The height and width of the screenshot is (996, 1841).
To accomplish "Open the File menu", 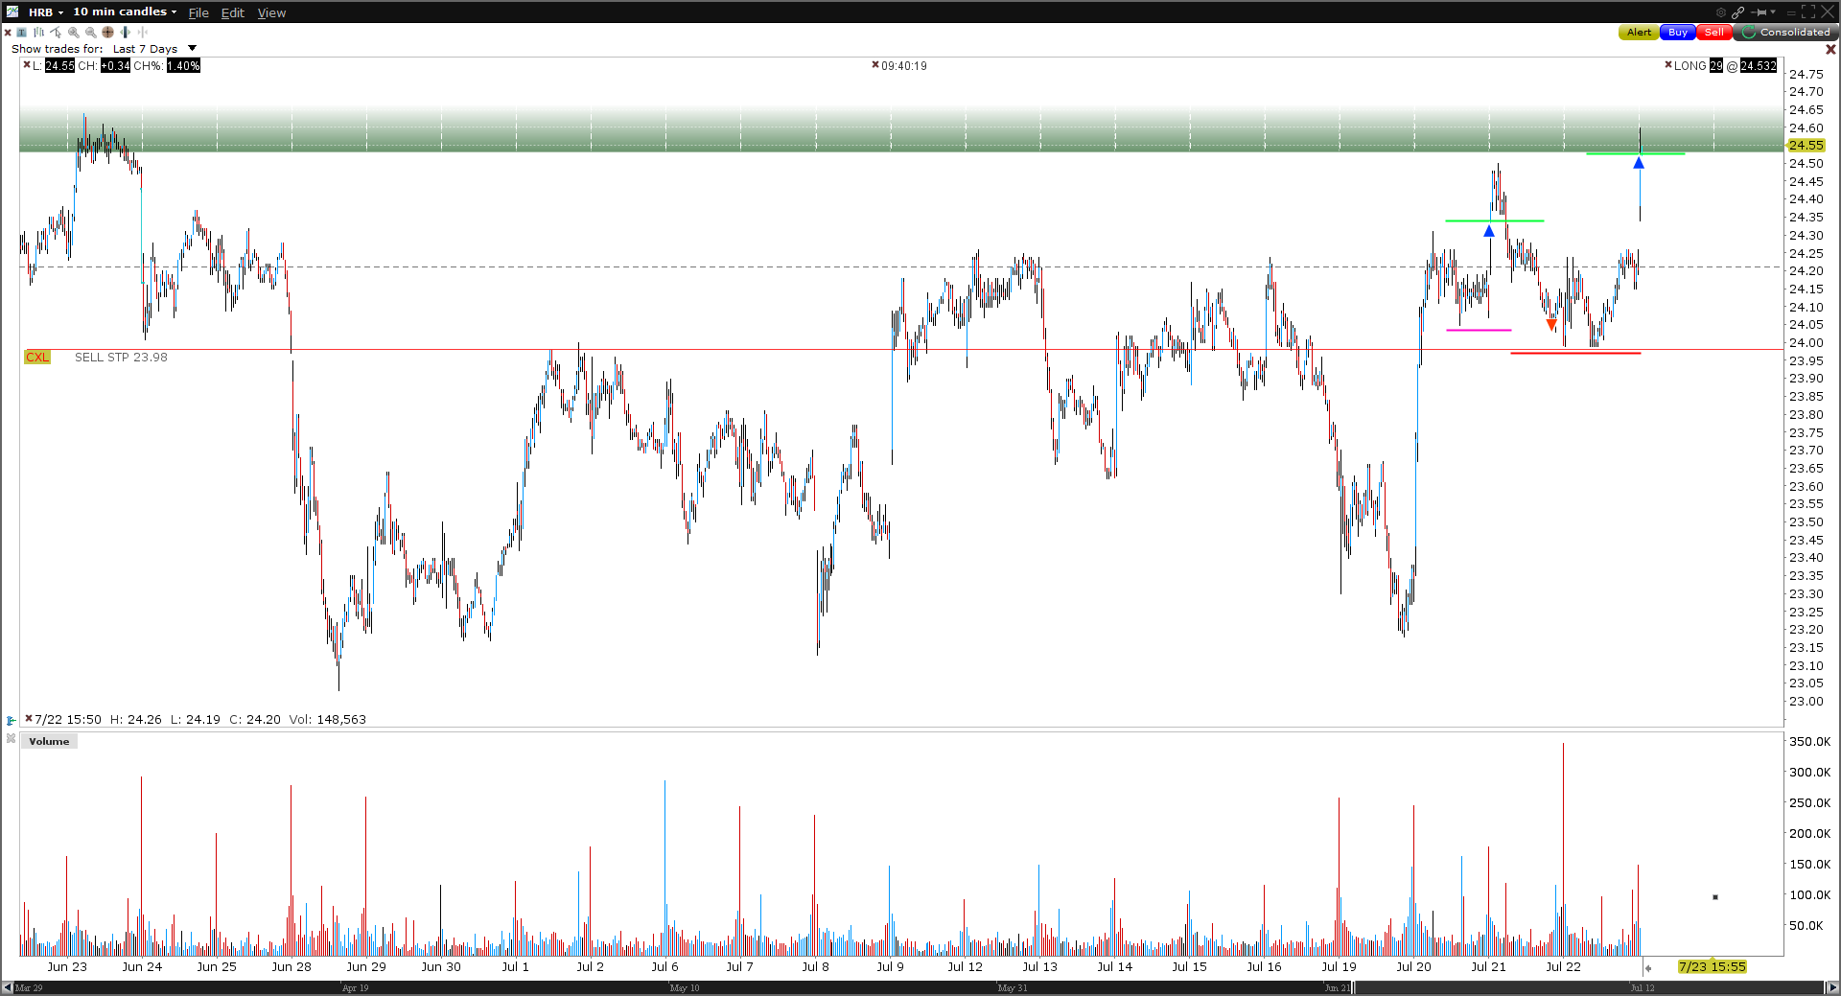I will point(198,12).
